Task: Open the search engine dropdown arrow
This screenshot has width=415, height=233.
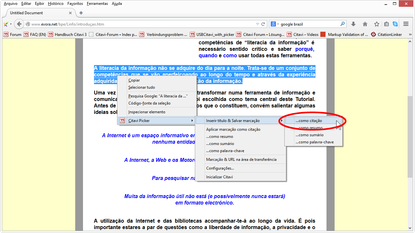Action: click(x=278, y=24)
